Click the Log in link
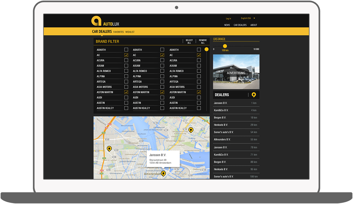The image size is (353, 204). 228,18
